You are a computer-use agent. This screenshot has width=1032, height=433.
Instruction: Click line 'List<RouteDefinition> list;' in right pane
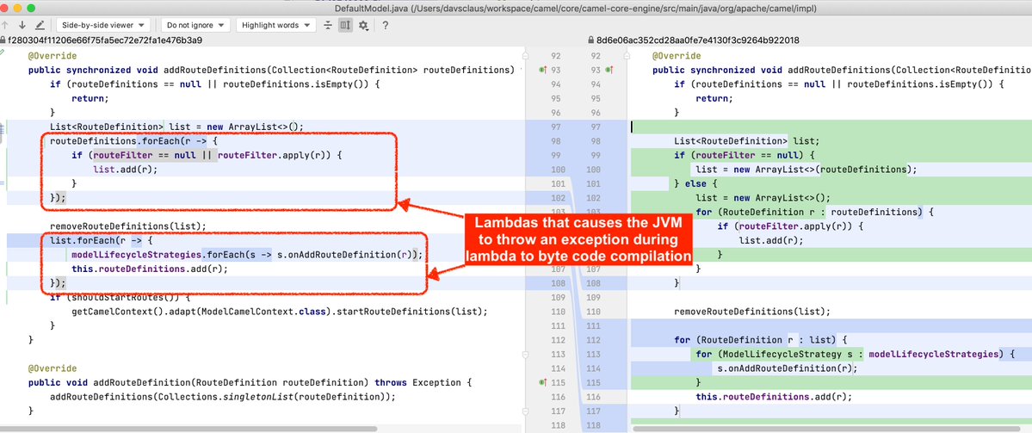746,141
